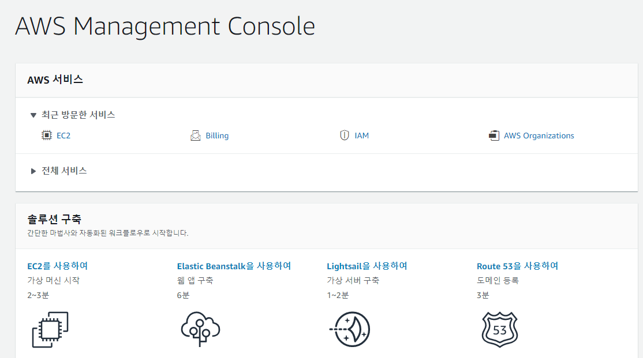Click the 솔루션 구축 heading
This screenshot has height=358, width=643.
54,220
